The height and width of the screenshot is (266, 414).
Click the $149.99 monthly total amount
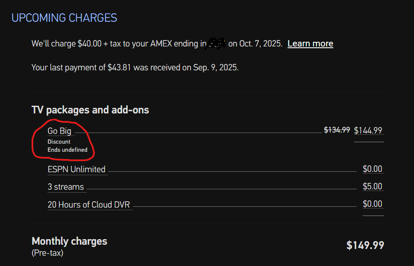tap(365, 246)
